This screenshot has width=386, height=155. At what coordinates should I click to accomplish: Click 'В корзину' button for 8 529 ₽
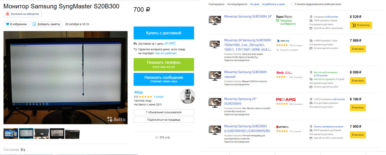(361, 25)
